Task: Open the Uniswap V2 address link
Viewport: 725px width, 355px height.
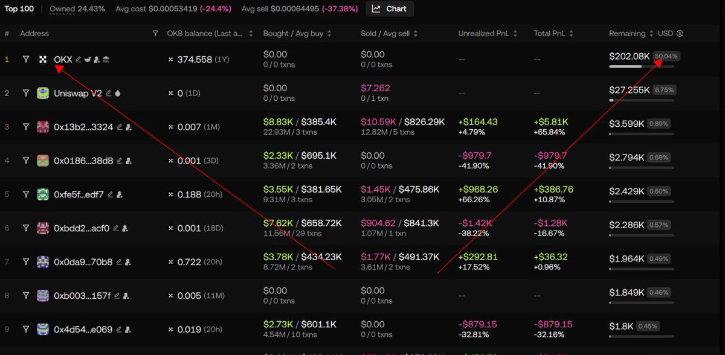Action: tap(78, 94)
